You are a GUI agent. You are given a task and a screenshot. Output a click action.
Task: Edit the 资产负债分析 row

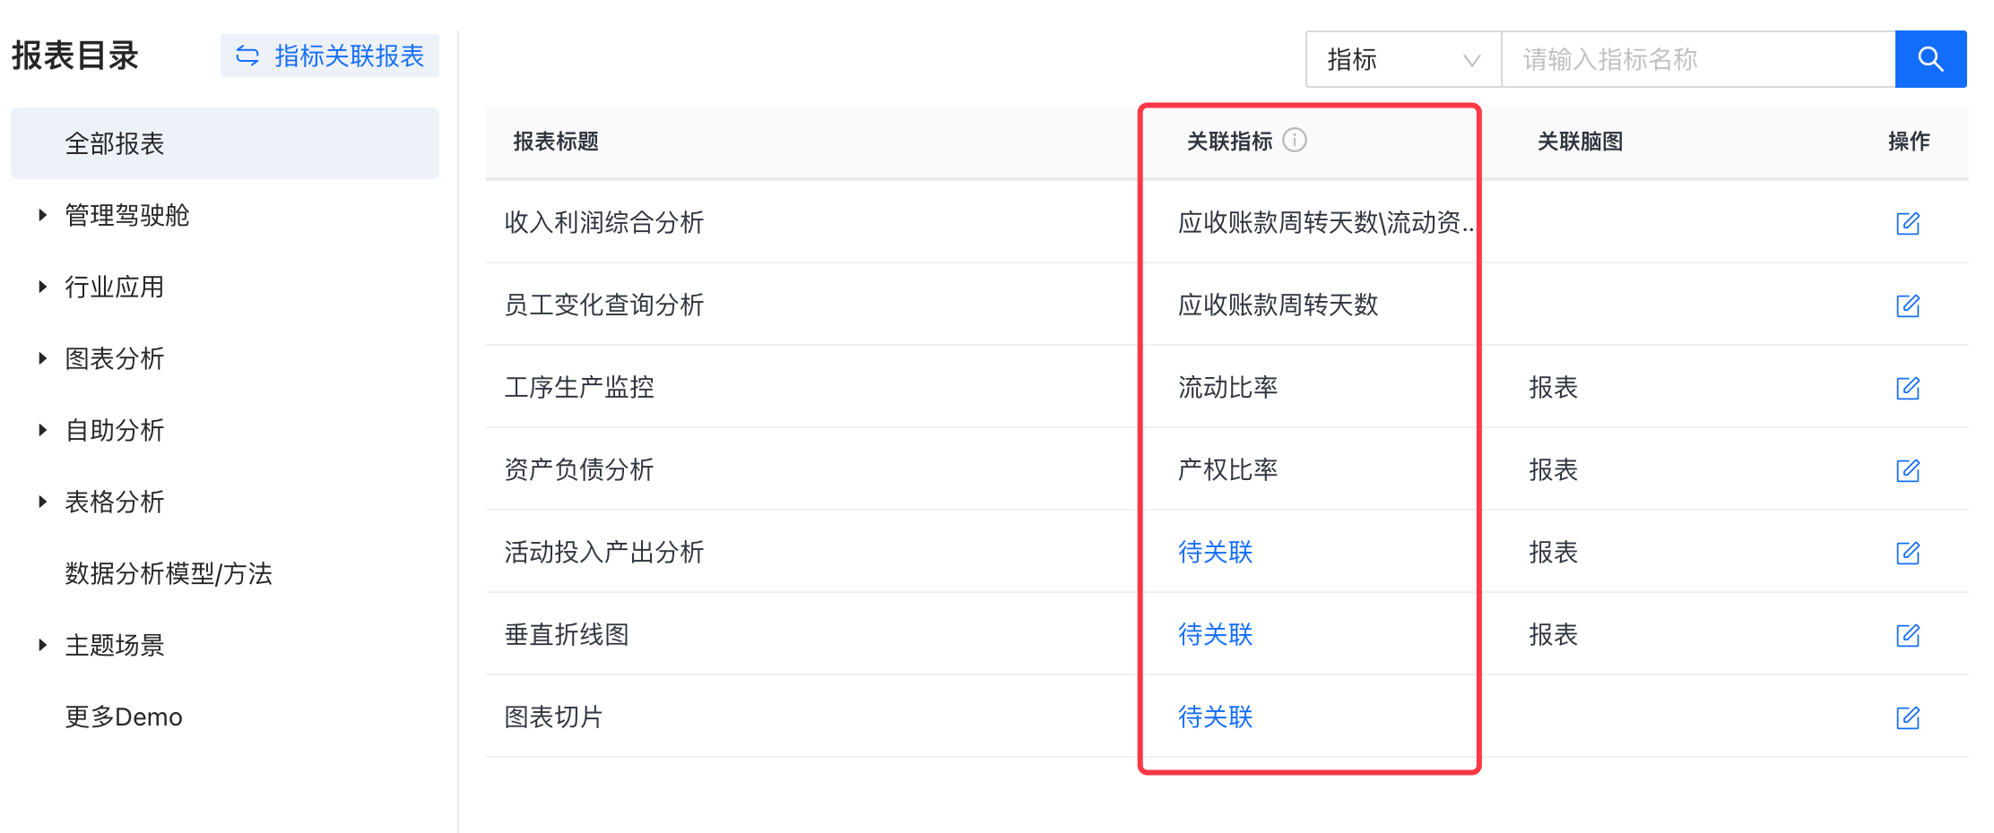click(x=1907, y=470)
